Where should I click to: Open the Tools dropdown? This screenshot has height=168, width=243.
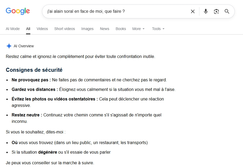[x=158, y=29]
